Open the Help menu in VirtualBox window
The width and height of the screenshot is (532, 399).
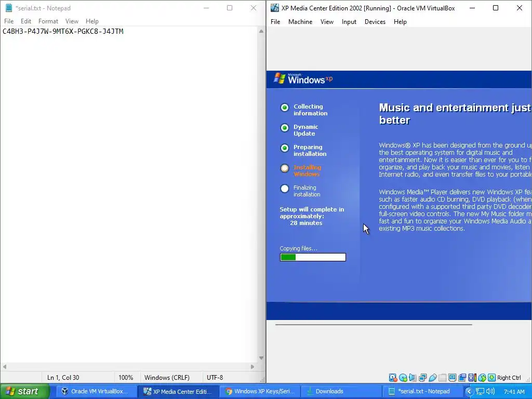coord(400,22)
